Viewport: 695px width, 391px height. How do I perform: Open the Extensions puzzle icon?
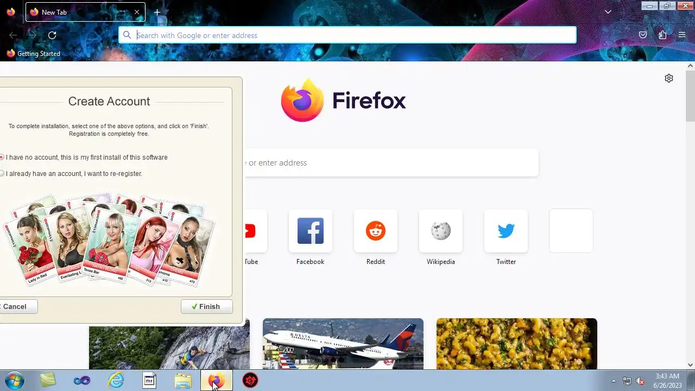click(x=662, y=35)
